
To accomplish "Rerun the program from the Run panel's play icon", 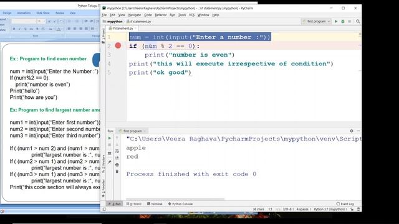I will (x=110, y=138).
